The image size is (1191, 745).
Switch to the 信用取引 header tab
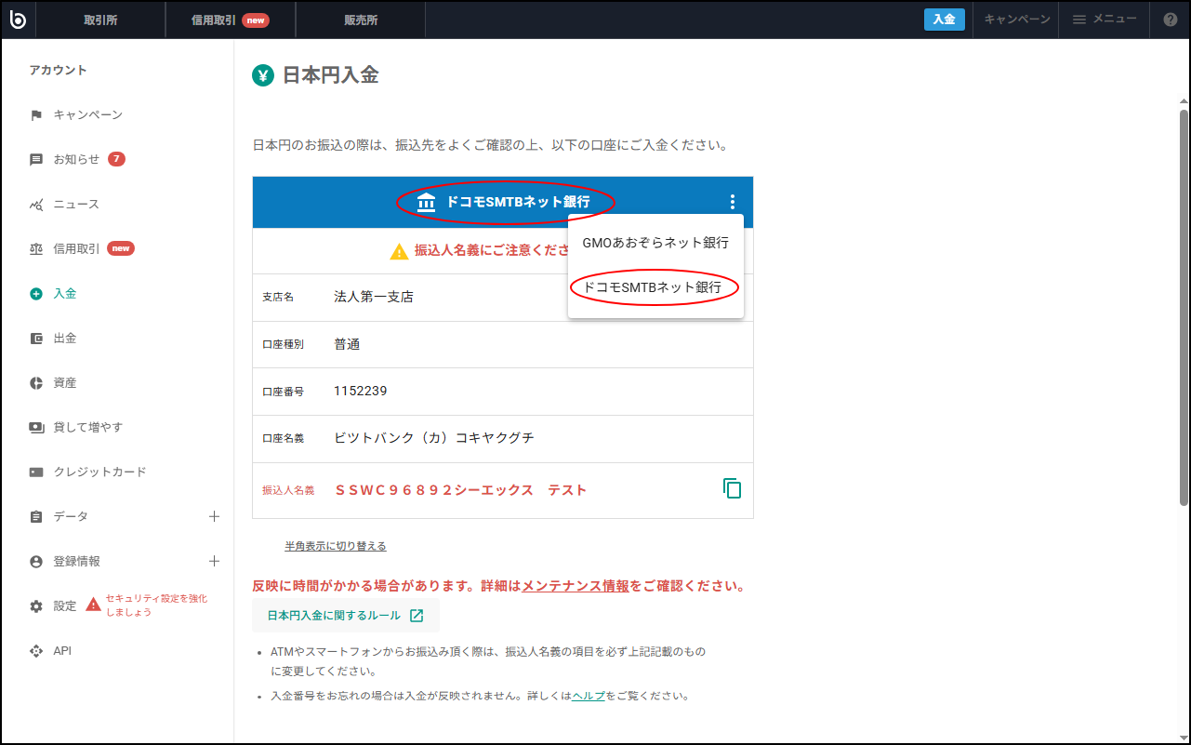(x=231, y=20)
